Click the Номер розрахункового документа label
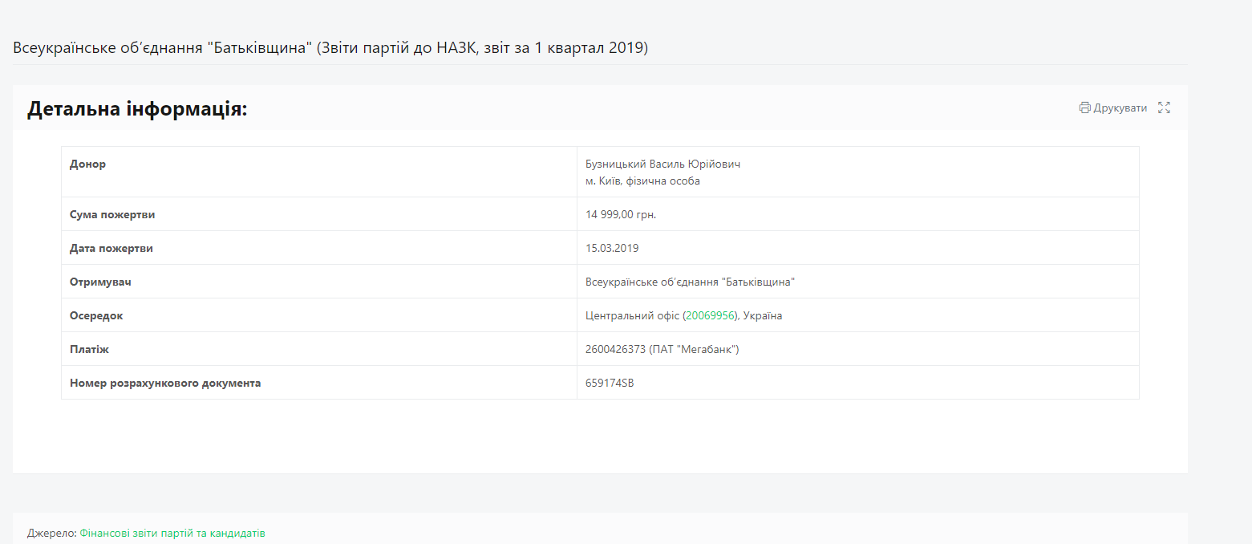Viewport: 1252px width, 544px height. [x=165, y=384]
